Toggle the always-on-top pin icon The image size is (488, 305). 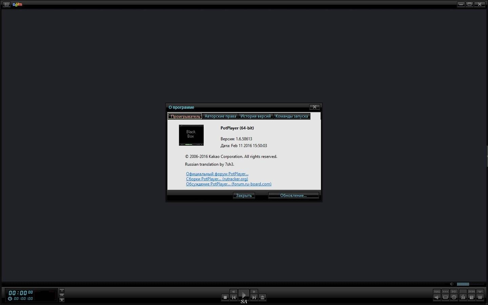click(x=480, y=291)
